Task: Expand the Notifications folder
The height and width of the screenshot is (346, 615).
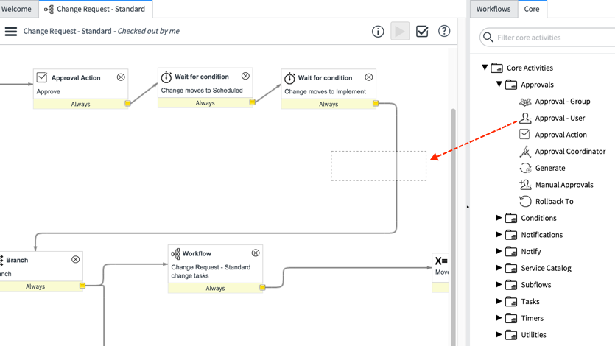Action: click(x=499, y=234)
